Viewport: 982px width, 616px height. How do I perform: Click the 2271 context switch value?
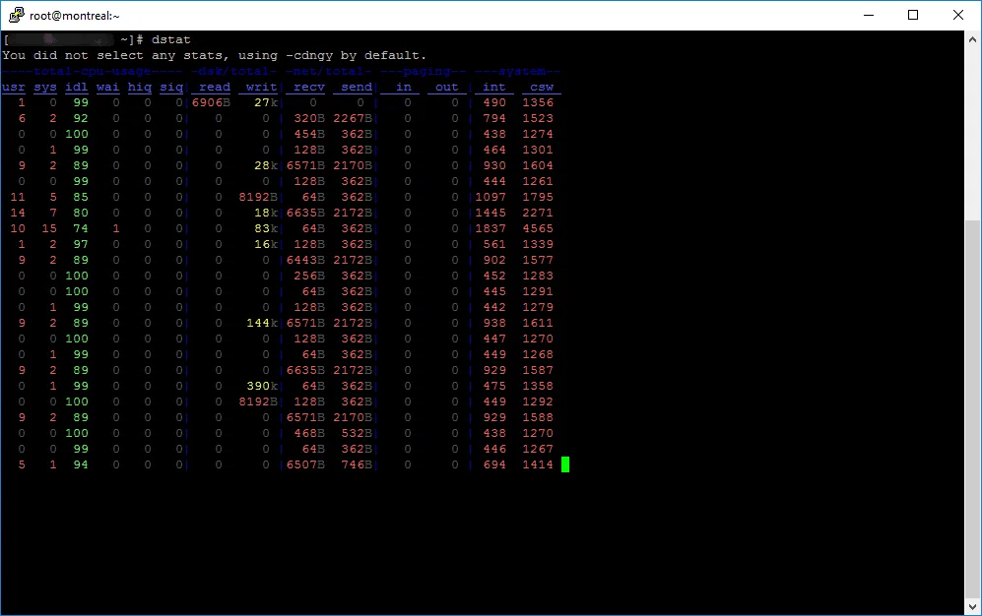click(538, 213)
